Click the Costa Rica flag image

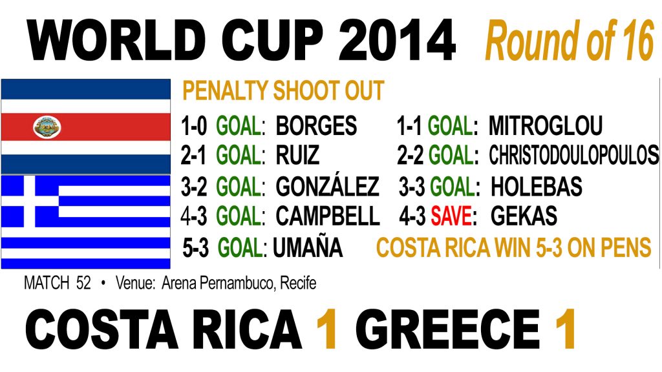[x=86, y=126]
